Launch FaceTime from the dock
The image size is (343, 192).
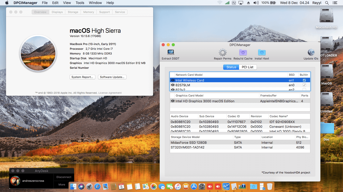click(x=170, y=186)
